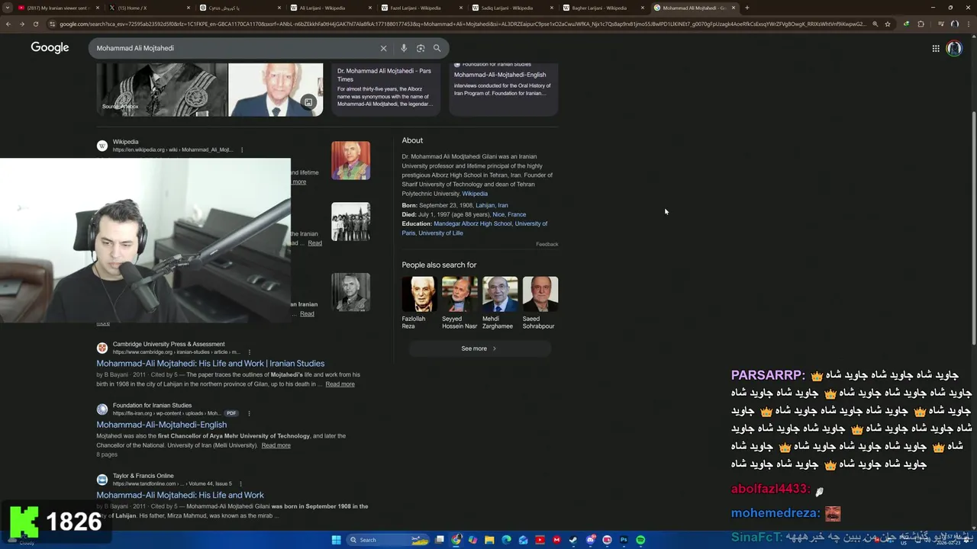Open Foundation for Iranian Studies card
Viewport: 977px width, 549px height.
(x=504, y=89)
